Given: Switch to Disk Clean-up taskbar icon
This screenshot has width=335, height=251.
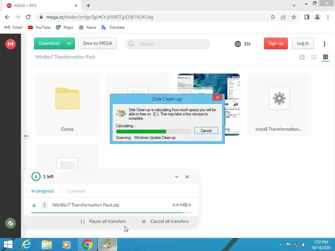Looking at the screenshot, I should (x=107, y=244).
